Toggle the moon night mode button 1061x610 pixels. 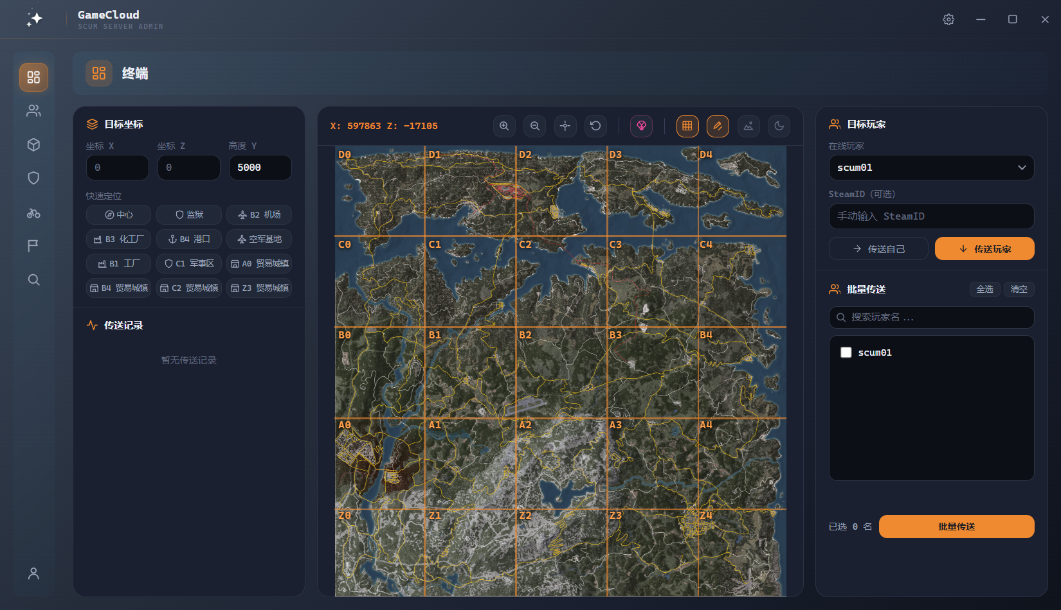(x=779, y=126)
